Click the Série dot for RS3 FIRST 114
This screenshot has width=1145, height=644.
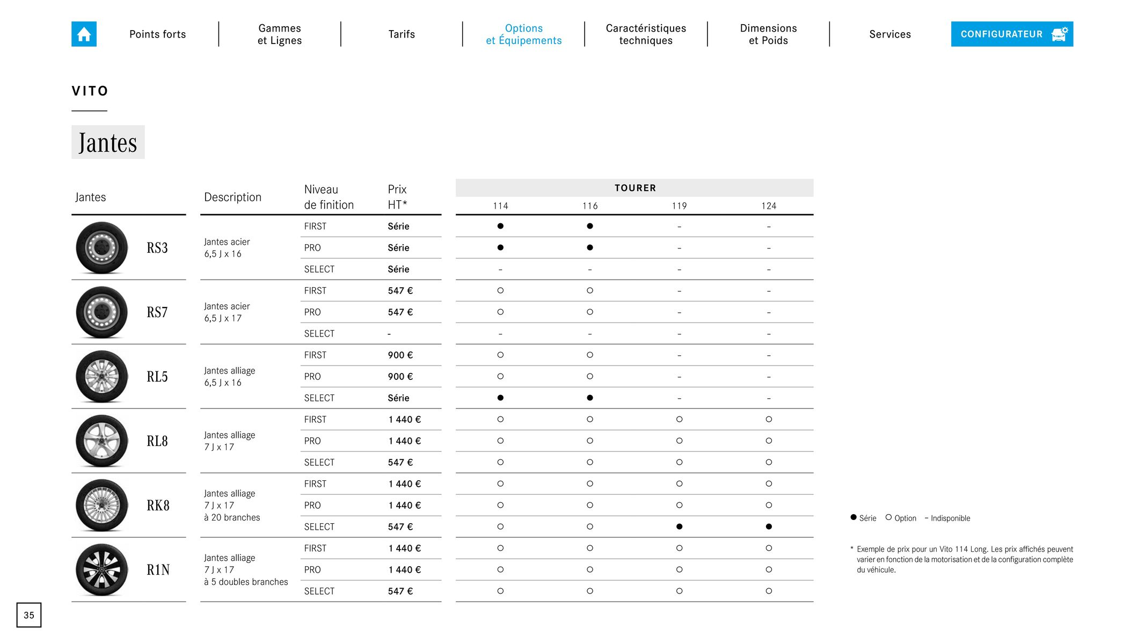(500, 226)
